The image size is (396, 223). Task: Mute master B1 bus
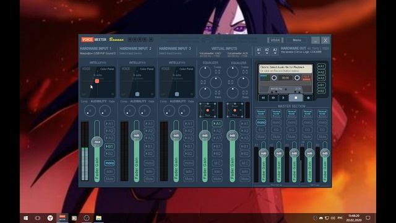coord(307,136)
